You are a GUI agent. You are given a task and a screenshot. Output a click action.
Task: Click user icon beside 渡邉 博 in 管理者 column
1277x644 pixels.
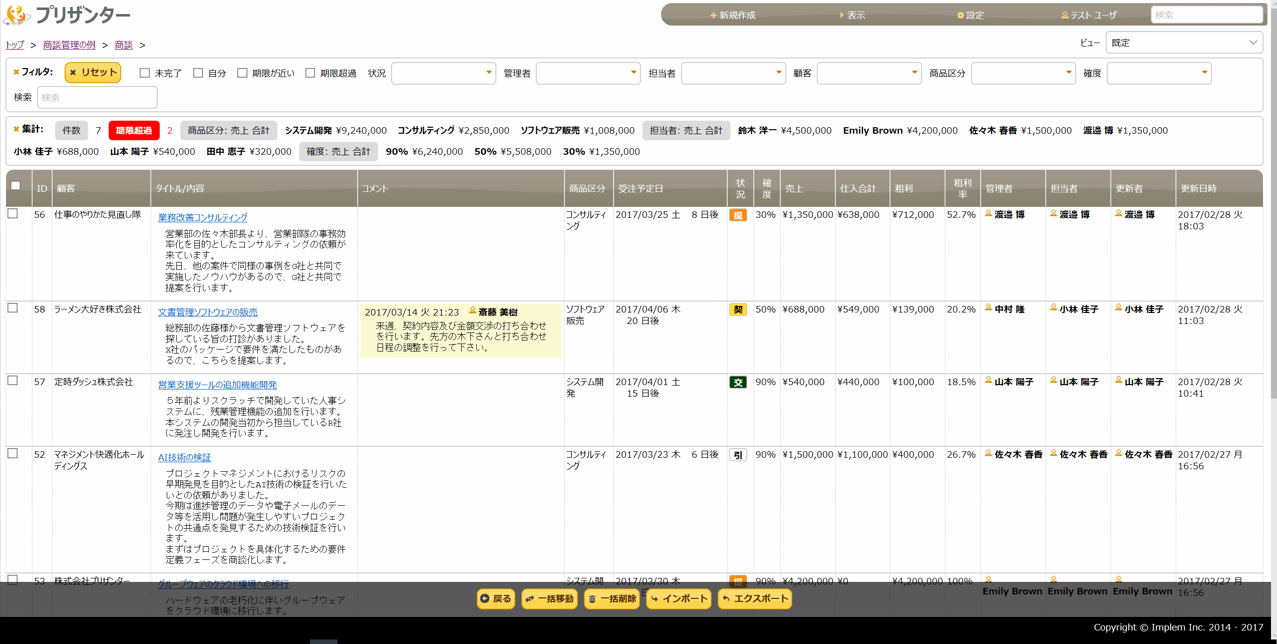click(x=989, y=213)
